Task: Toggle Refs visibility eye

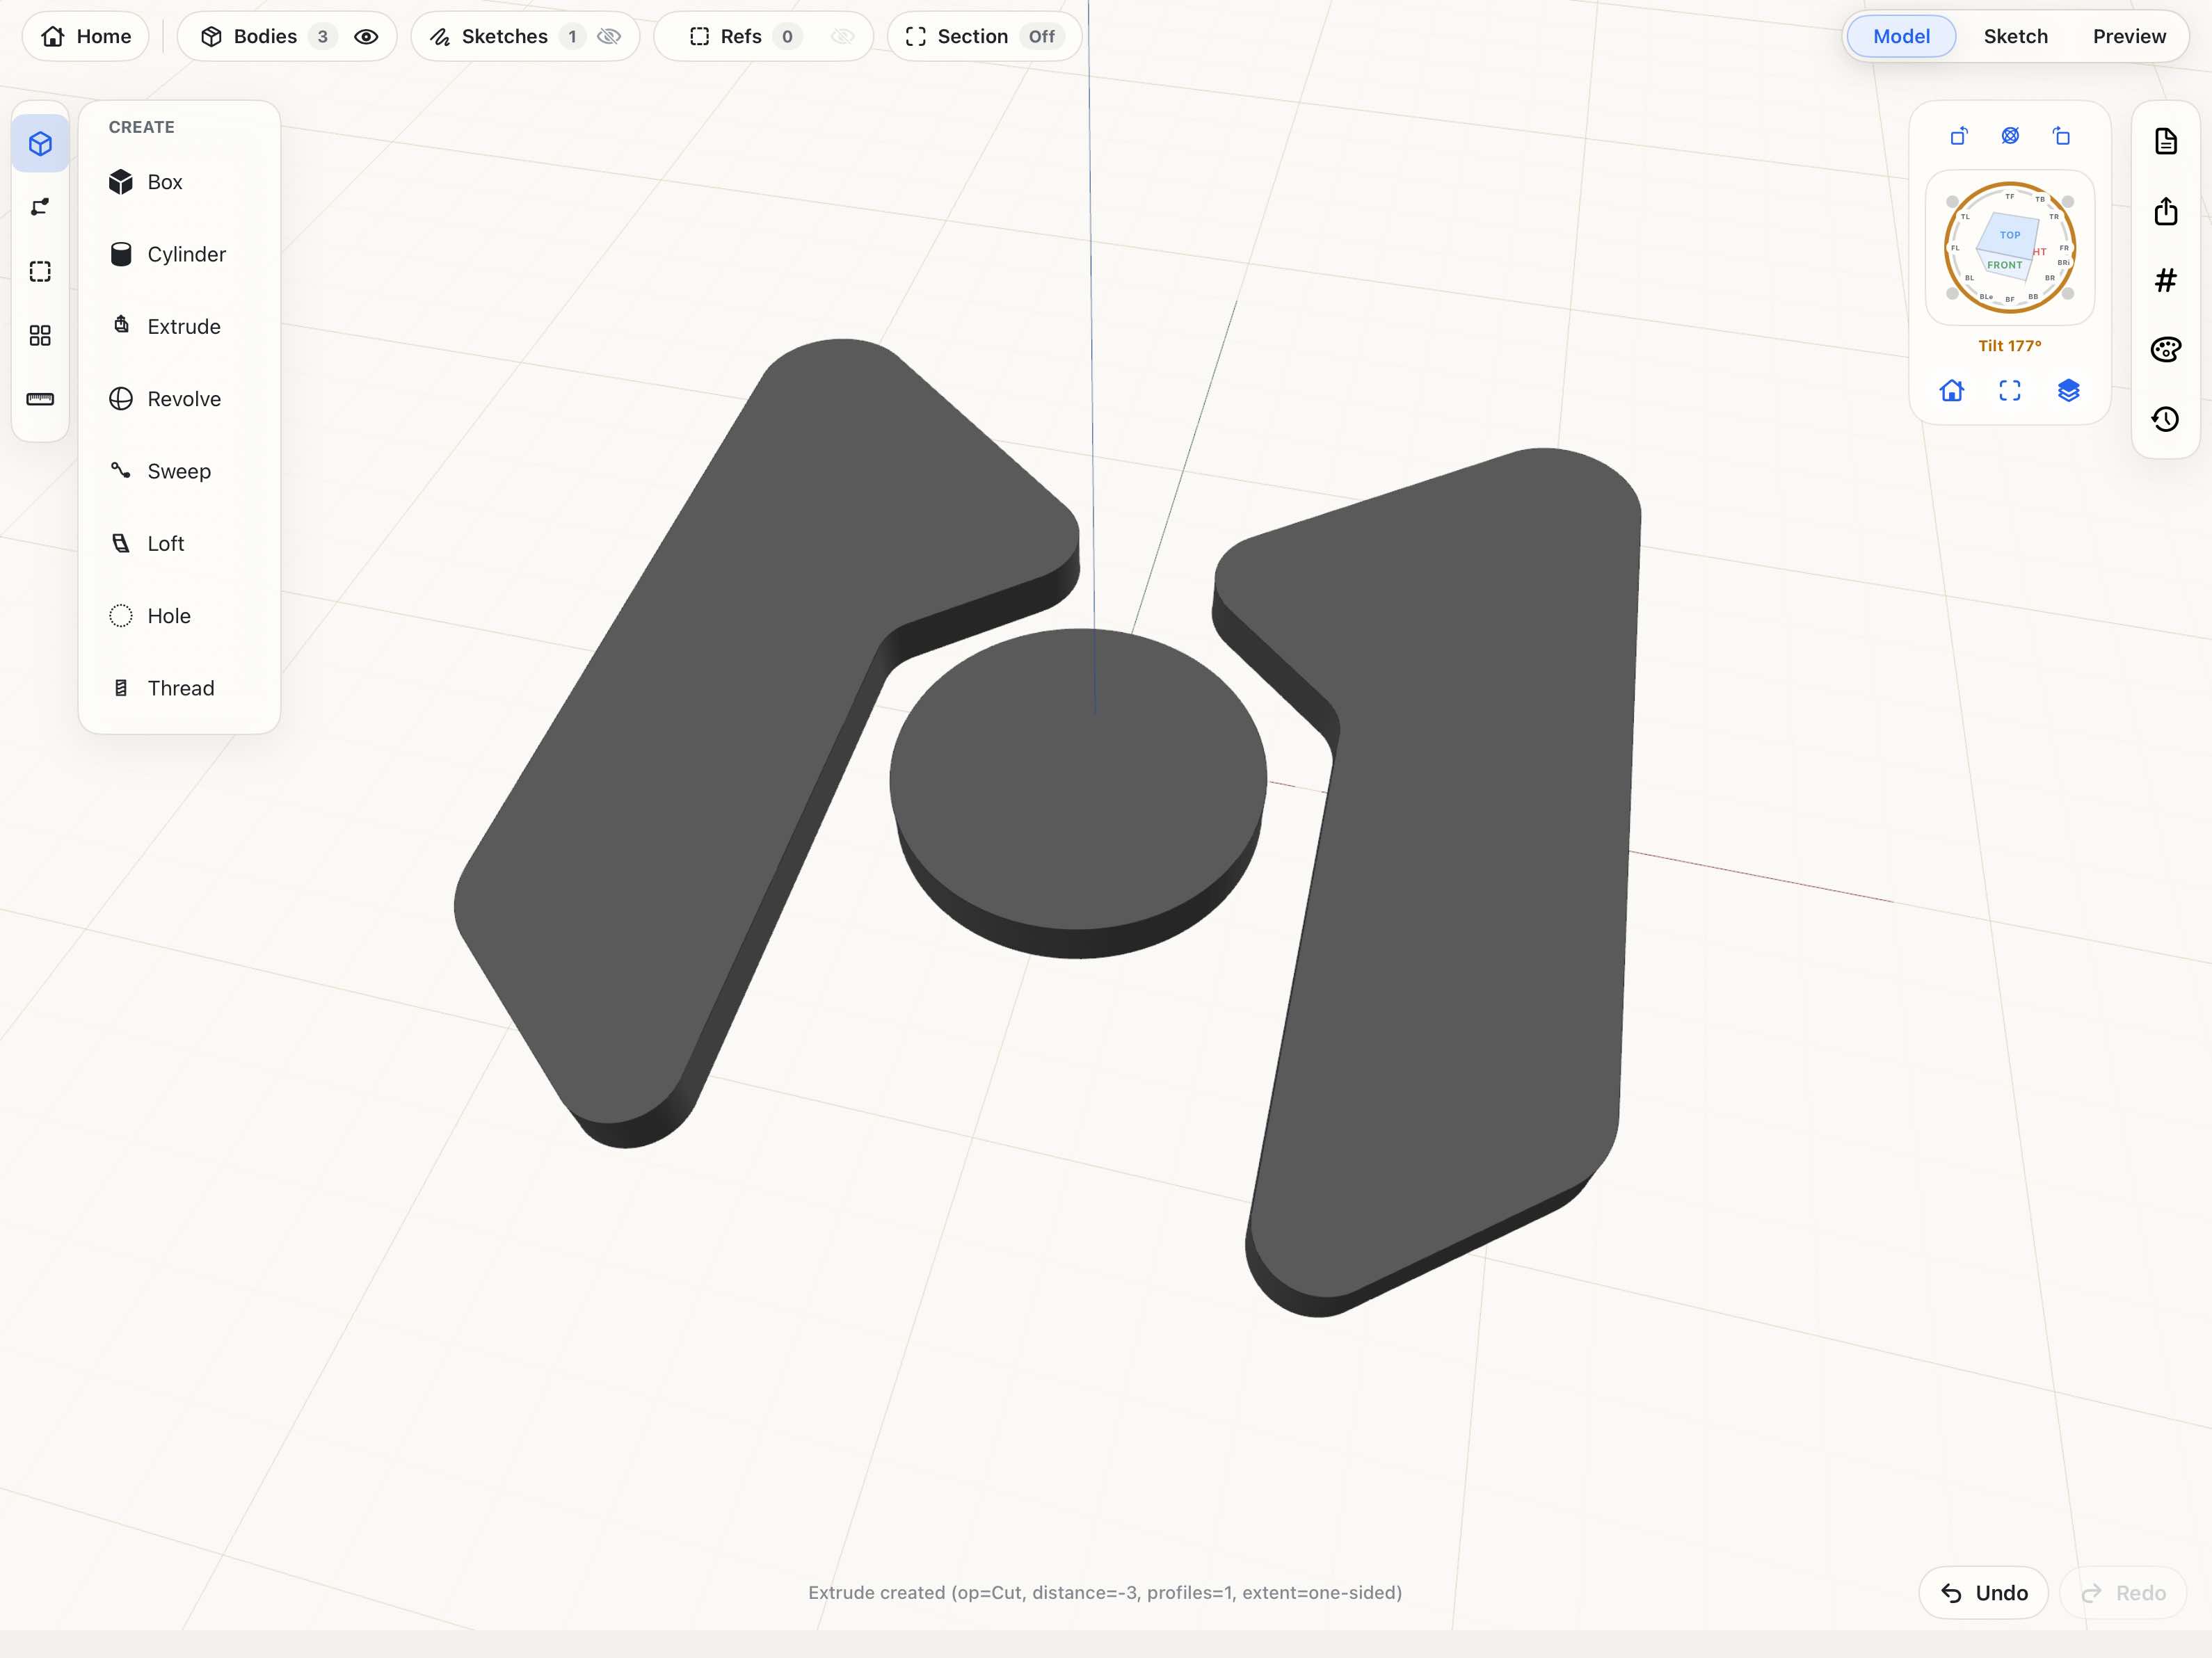Action: 843,36
